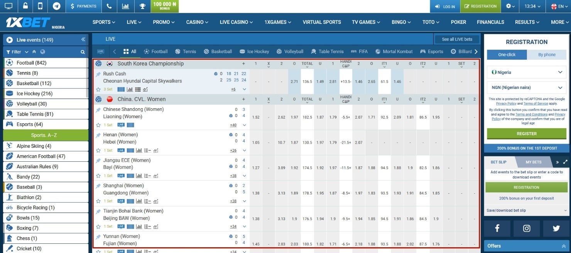Click See all LIVE bets
Image resolution: width=571 pixels, height=253 pixels.
pos(457,39)
